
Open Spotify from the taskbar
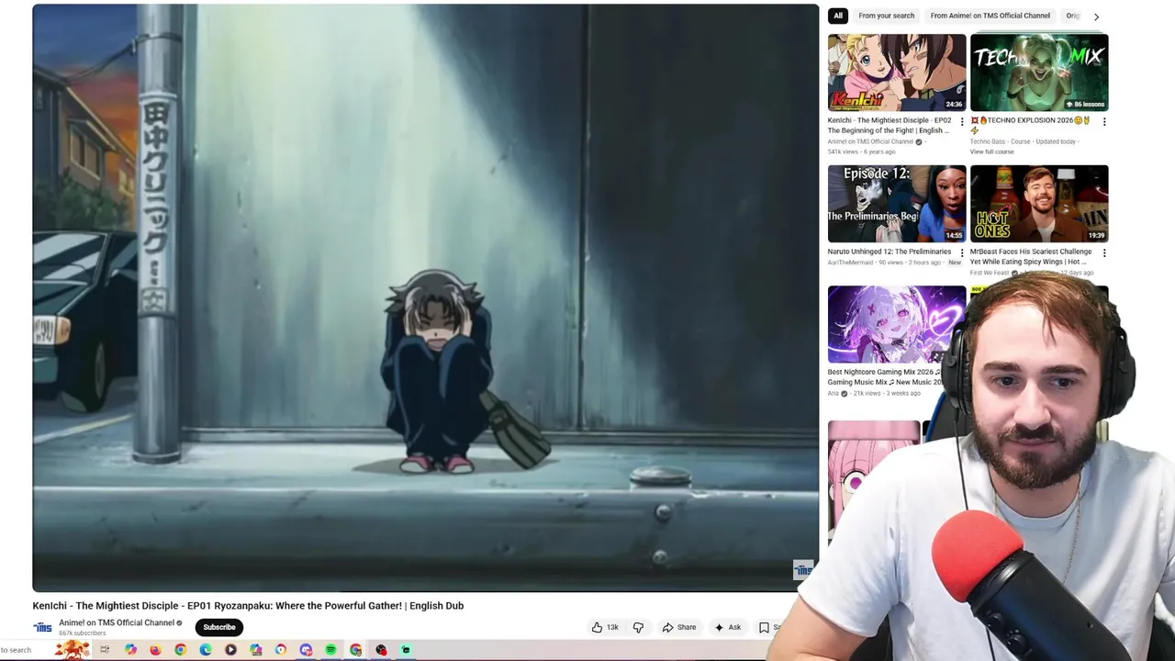click(330, 650)
